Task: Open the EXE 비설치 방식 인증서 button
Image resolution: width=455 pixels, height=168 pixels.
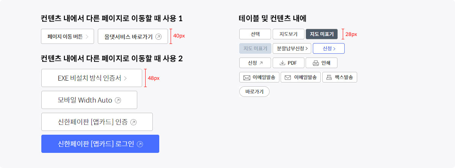Action: pos(92,78)
